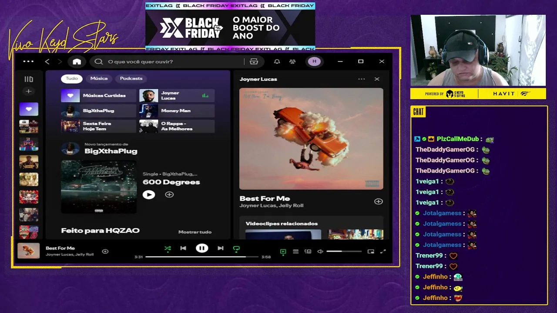Image resolution: width=557 pixels, height=313 pixels.
Task: Play the 600 Degrees single
Action: (149, 195)
